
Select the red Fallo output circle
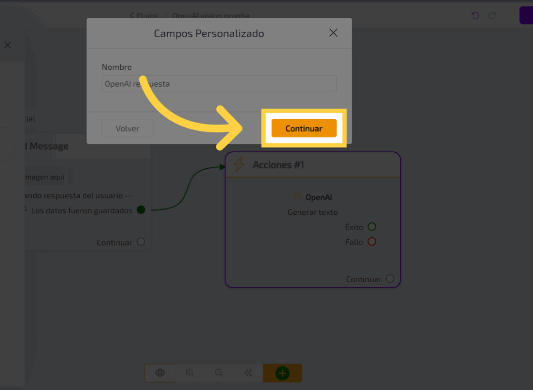[372, 242]
